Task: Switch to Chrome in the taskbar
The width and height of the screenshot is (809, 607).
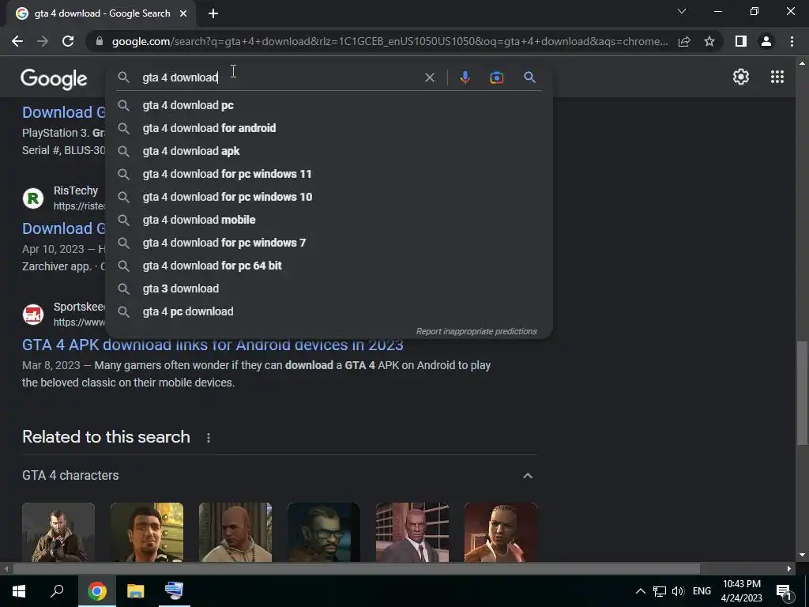Action: pyautogui.click(x=96, y=591)
